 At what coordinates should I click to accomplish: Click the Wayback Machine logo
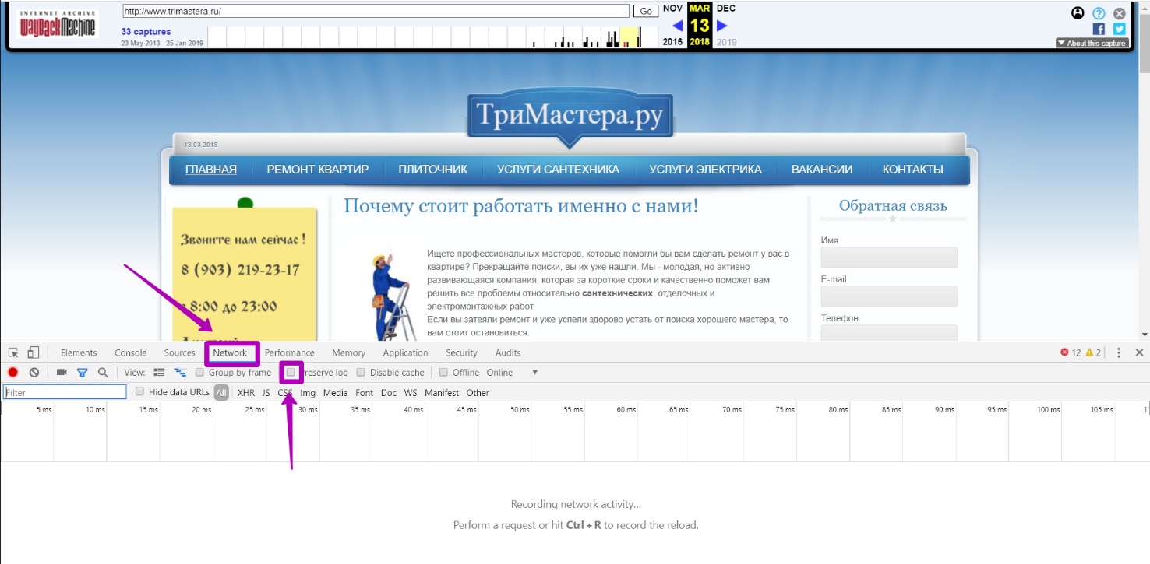coord(58,24)
